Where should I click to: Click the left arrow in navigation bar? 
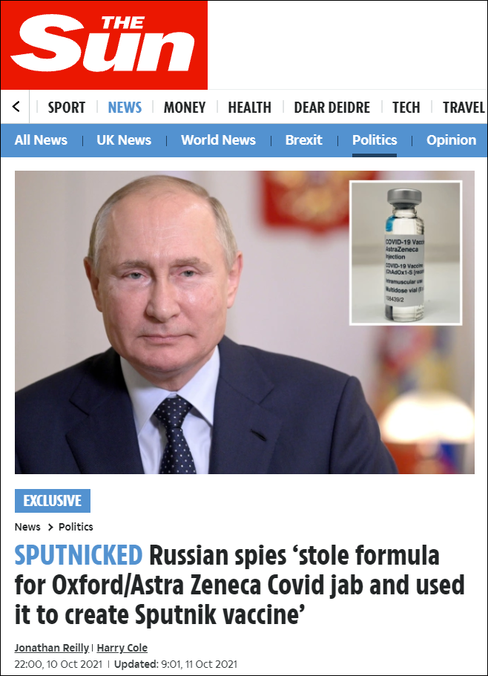16,107
